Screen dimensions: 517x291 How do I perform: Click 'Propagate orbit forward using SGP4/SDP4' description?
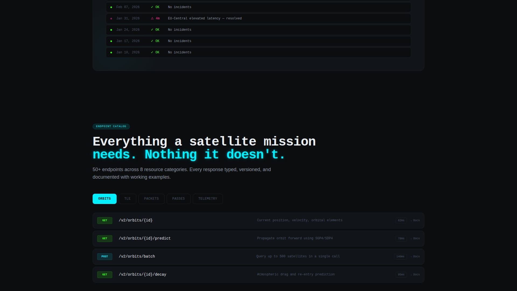(295, 238)
